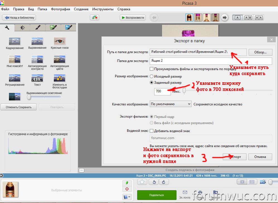This screenshot has height=203, width=278.
Task: Click the image width input field
Action: pos(162,91)
